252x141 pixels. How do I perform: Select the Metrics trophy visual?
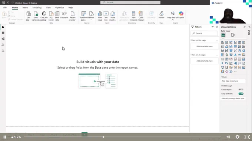[222, 68]
